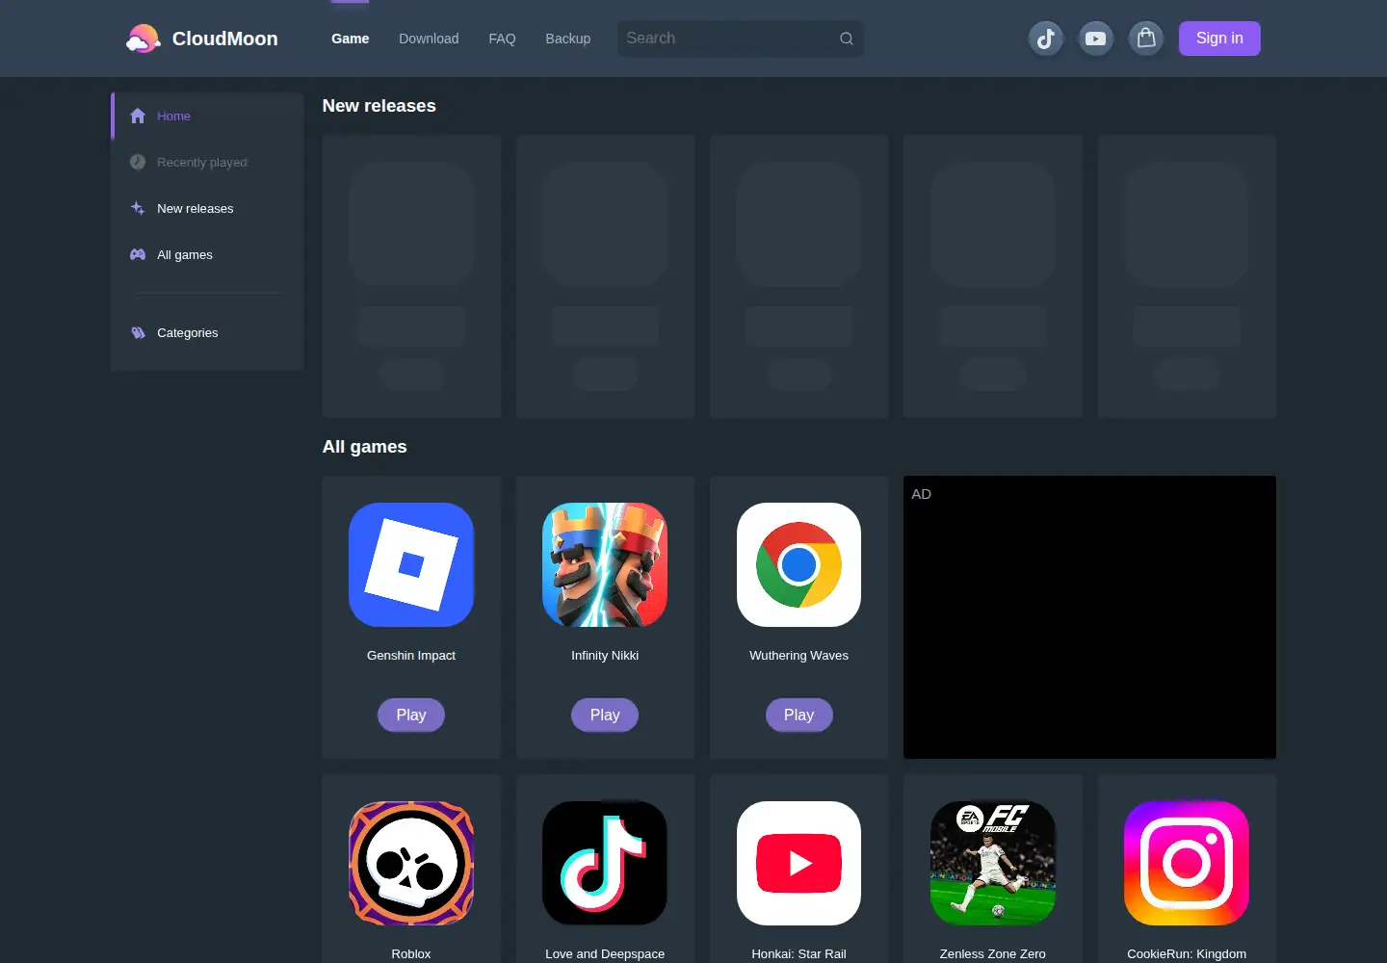Open the Chrome icon labeled Wuthering Waves
1387x963 pixels.
tap(798, 564)
